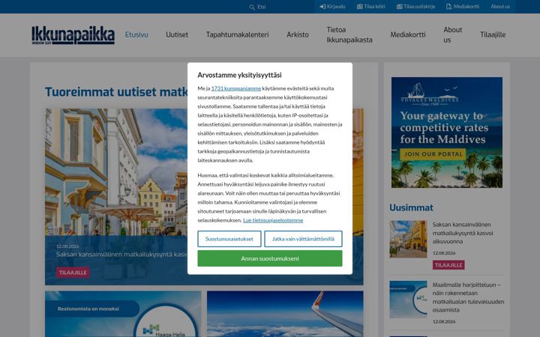Click the Arvostamme yksityisyyttäsi dialog title

tap(240, 75)
